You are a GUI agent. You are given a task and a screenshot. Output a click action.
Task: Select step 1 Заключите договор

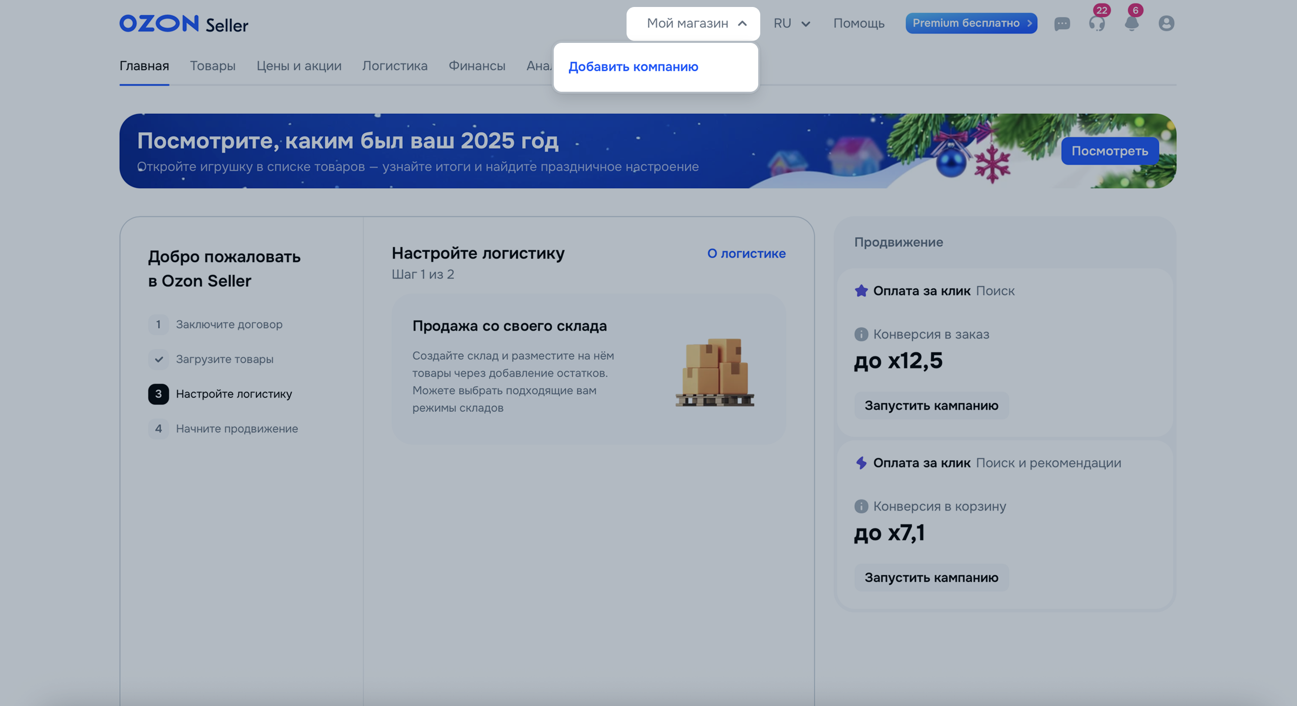228,325
